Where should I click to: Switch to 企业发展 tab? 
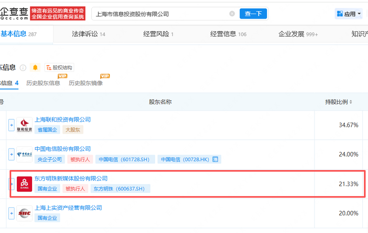point(298,34)
